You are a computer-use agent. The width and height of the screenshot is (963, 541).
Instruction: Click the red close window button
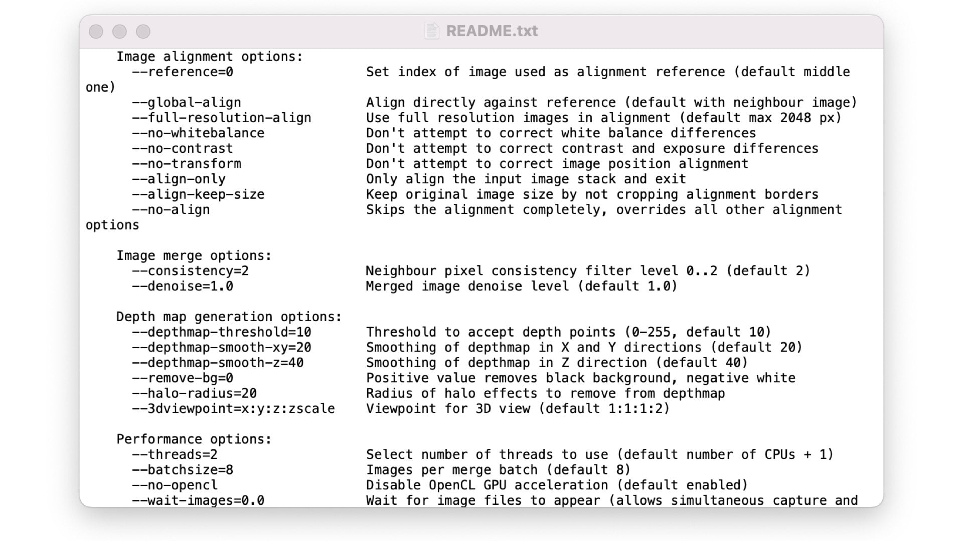pyautogui.click(x=96, y=32)
